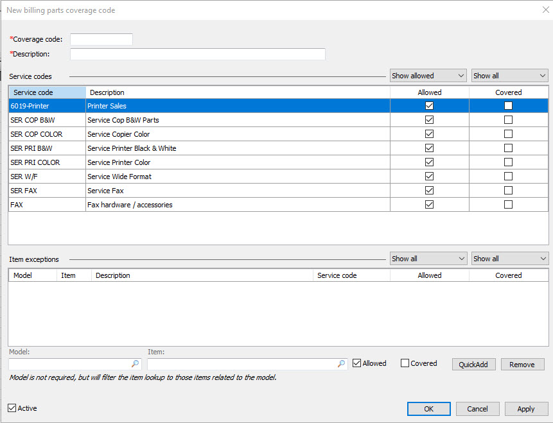Viewport: 553px width, 423px height.
Task: Open the Item lookup magnifier icon
Action: (x=341, y=363)
